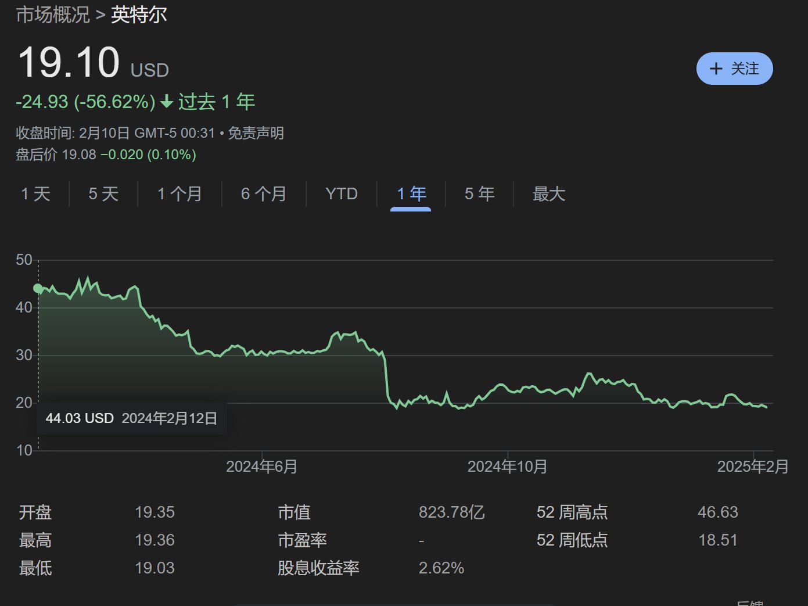The width and height of the screenshot is (808, 606).
Task: Click the 最高 value 19.36
Action: pyautogui.click(x=155, y=540)
